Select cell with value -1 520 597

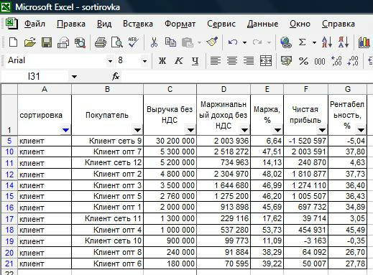pyautogui.click(x=305, y=141)
